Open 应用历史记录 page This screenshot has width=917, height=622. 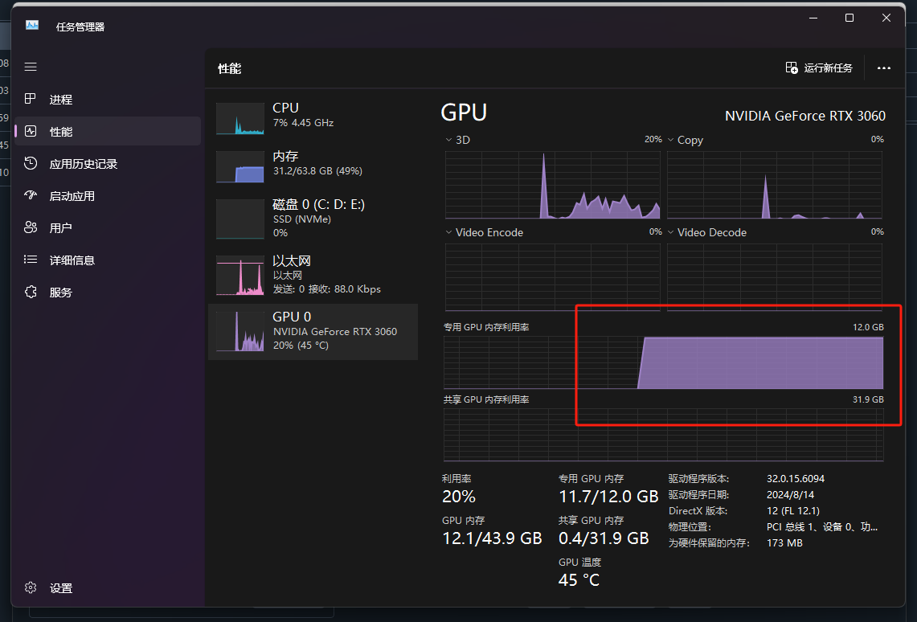tap(108, 164)
